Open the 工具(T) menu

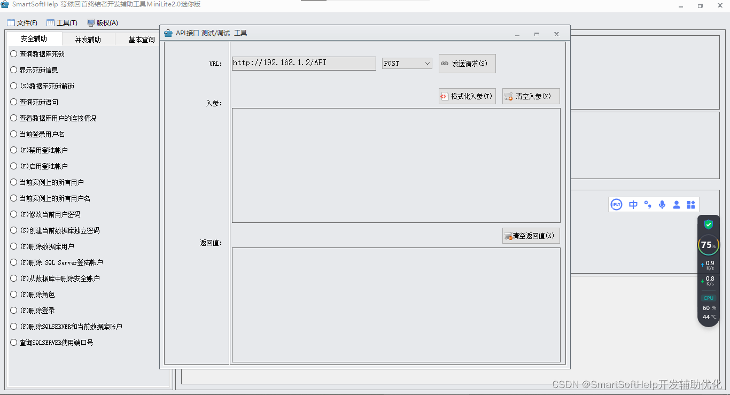tap(62, 23)
